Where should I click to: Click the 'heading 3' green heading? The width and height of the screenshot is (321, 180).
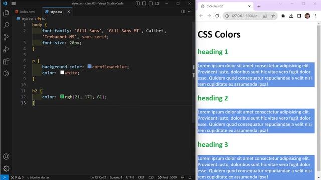pyautogui.click(x=213, y=144)
